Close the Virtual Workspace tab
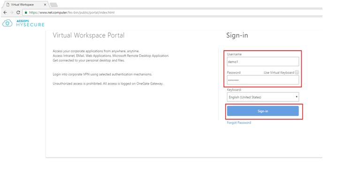Image resolution: width=351 pixels, height=170 pixels. 45,5
